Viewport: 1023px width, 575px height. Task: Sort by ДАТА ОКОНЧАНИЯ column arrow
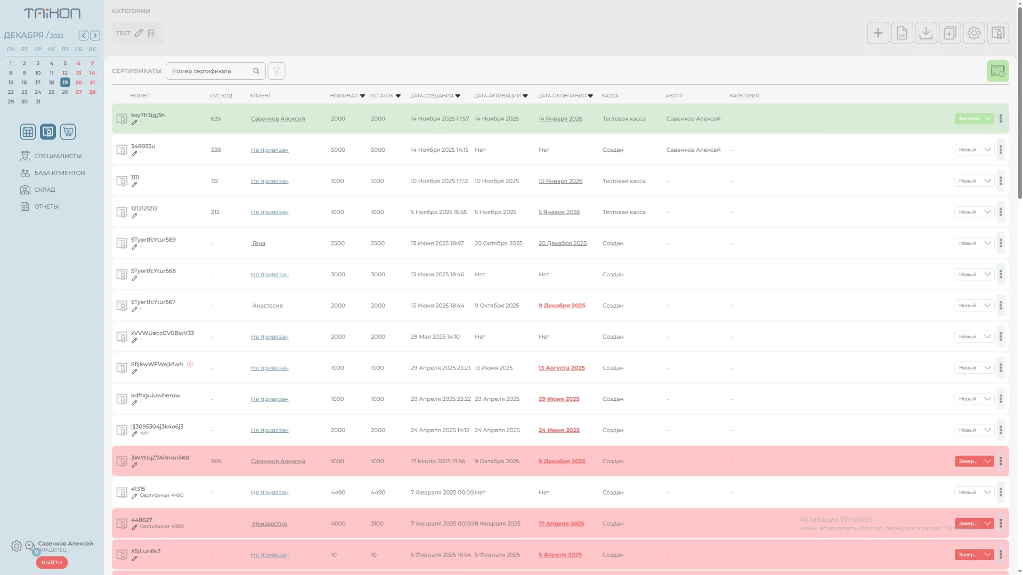590,96
